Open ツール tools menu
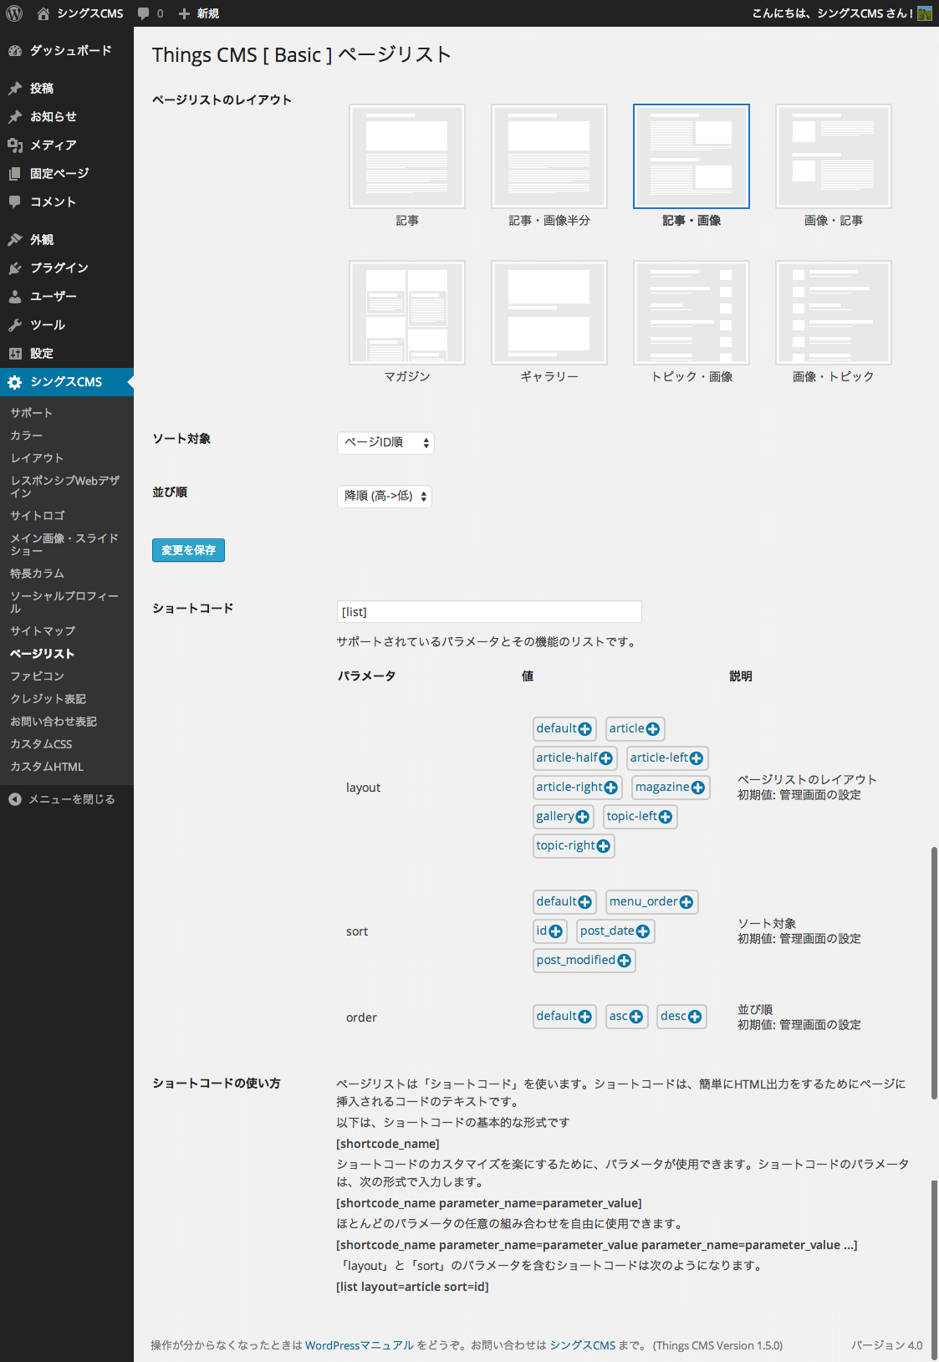939x1362 pixels. click(x=67, y=325)
